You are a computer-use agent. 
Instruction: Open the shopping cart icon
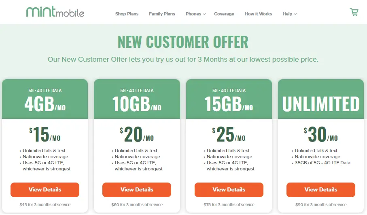pos(354,13)
